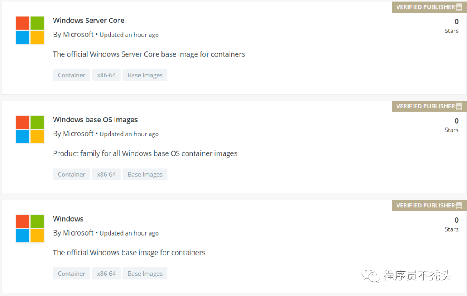Choose x86-64 tag in the Windows card
Image resolution: width=467 pixels, height=296 pixels.
coord(106,274)
